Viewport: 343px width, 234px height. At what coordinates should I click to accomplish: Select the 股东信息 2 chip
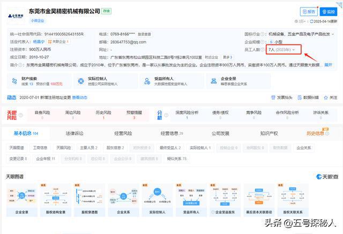[115, 148]
